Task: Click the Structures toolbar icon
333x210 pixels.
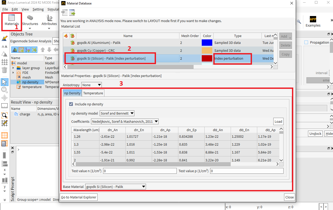Action: coord(30,18)
